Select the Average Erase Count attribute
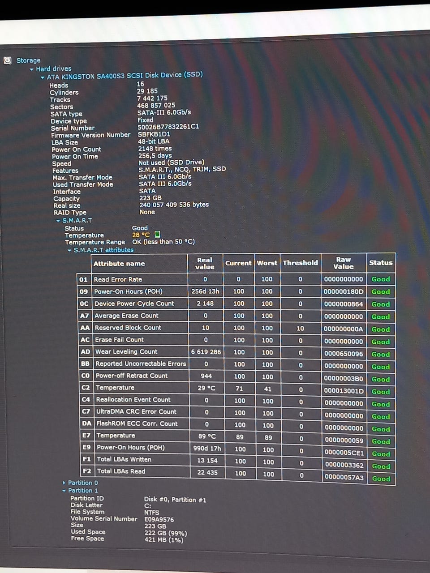430x573 pixels. 126,316
